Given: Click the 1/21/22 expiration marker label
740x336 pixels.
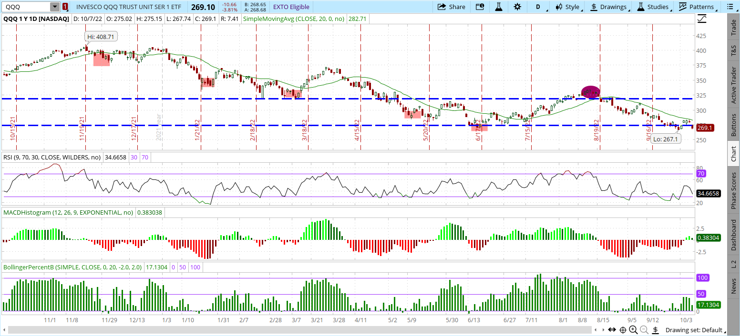Looking at the screenshot, I should click(197, 131).
